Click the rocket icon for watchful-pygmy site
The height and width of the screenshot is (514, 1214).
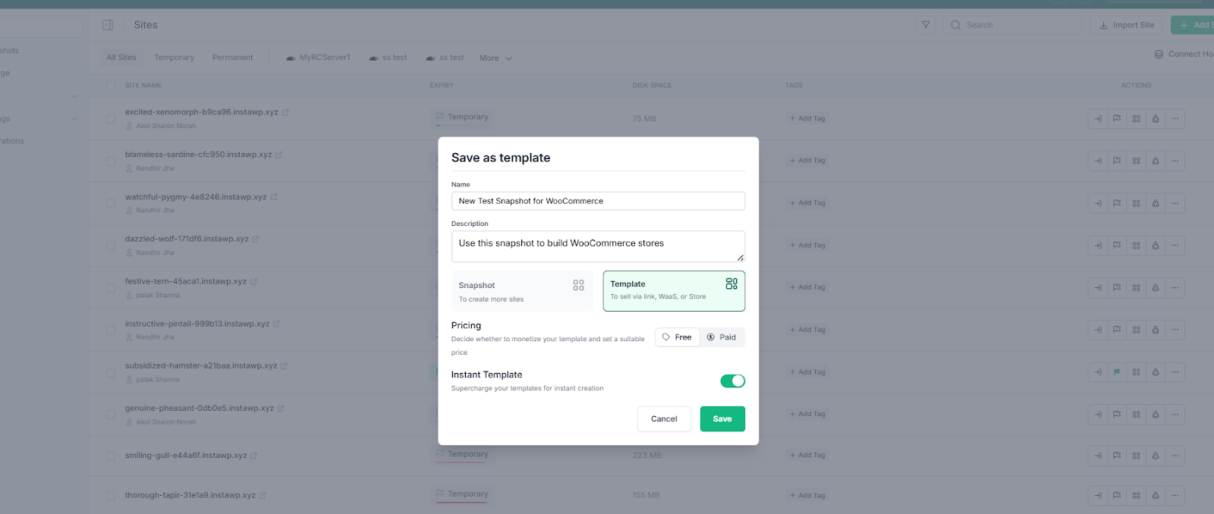pyautogui.click(x=1156, y=203)
